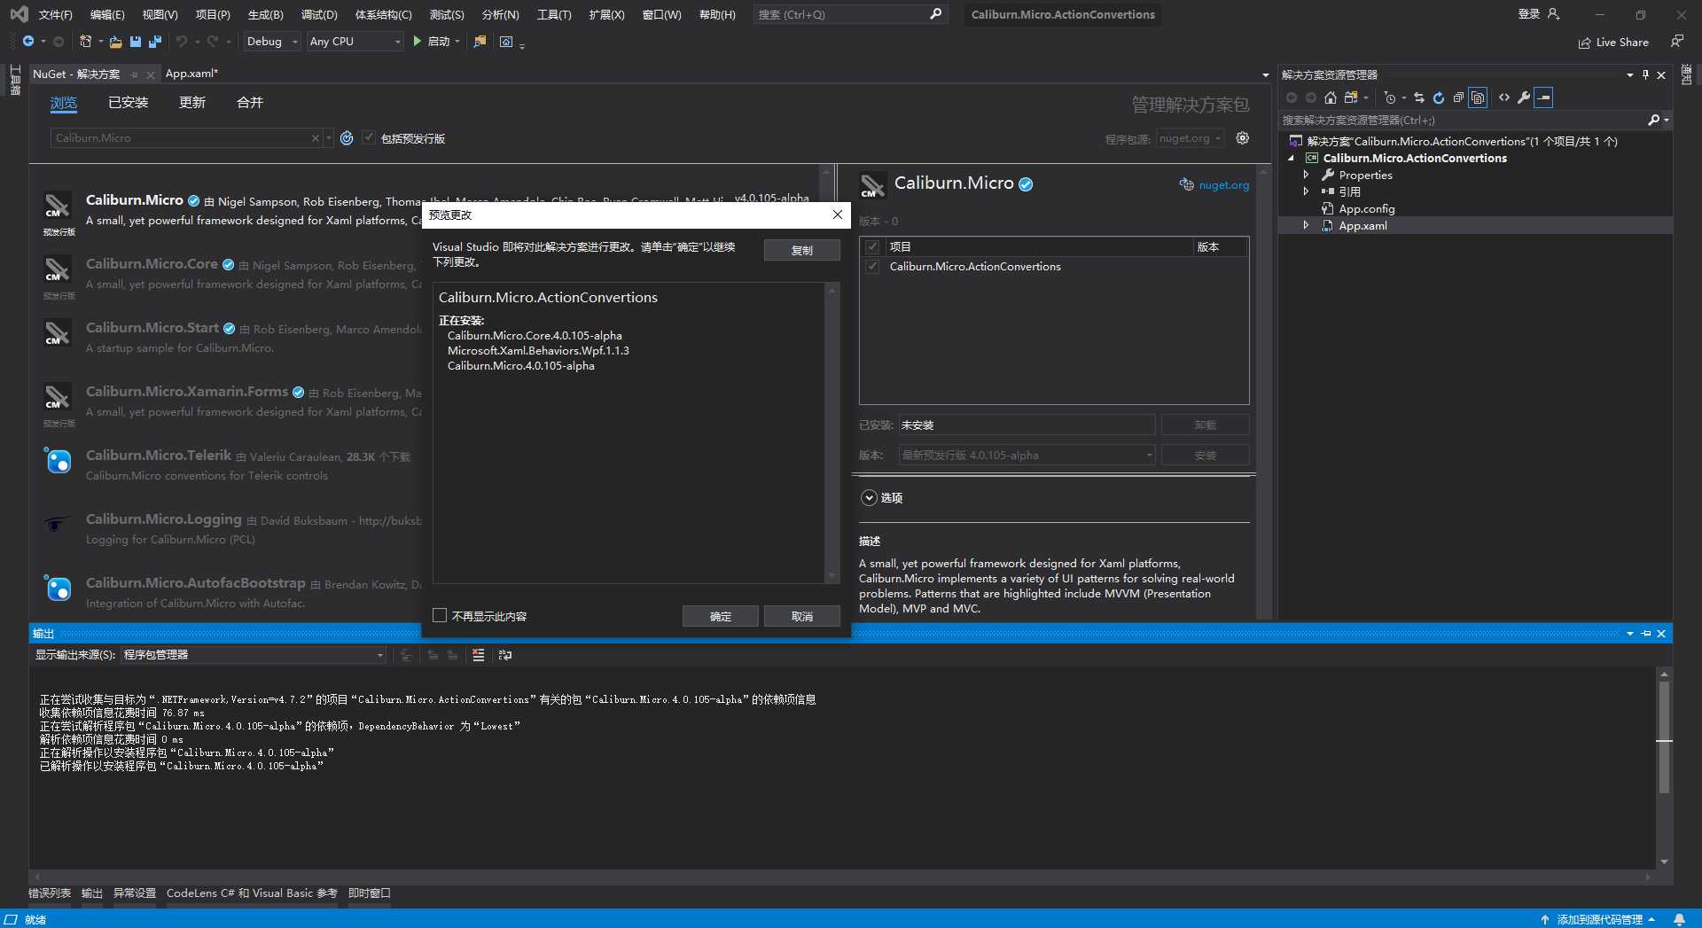Open the Toolbox side tab on left edge
The height and width of the screenshot is (928, 1702).
pyautogui.click(x=15, y=81)
